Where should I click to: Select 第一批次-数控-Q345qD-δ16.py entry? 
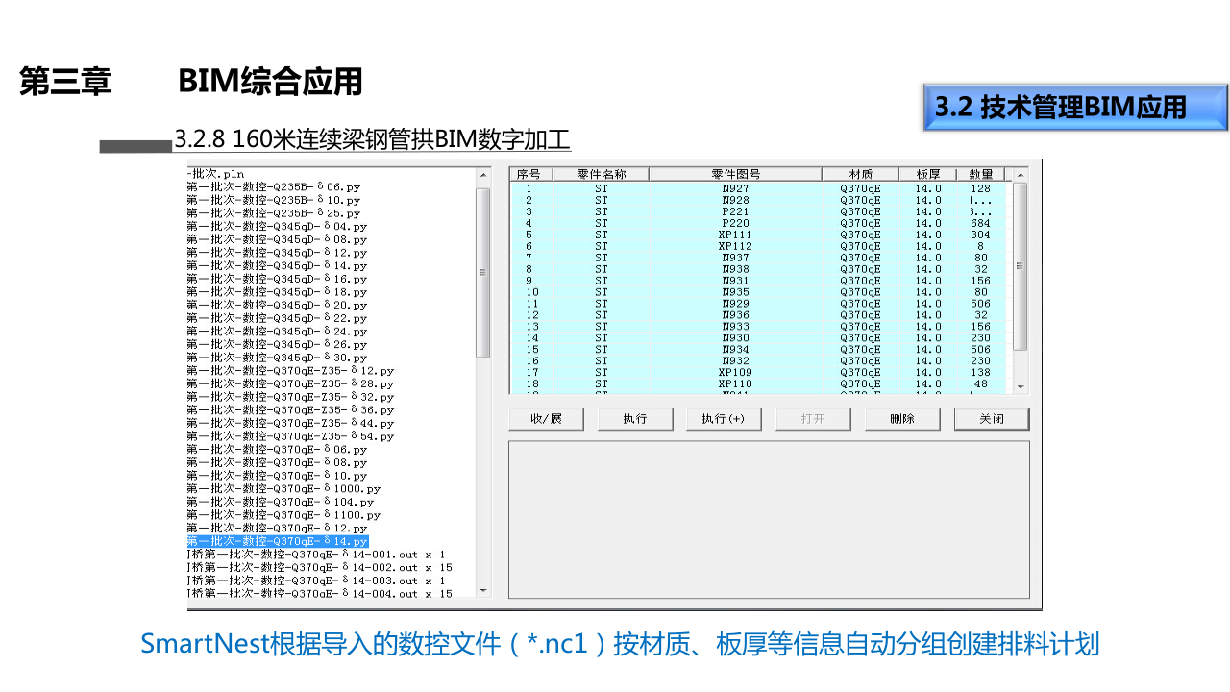pos(277,279)
